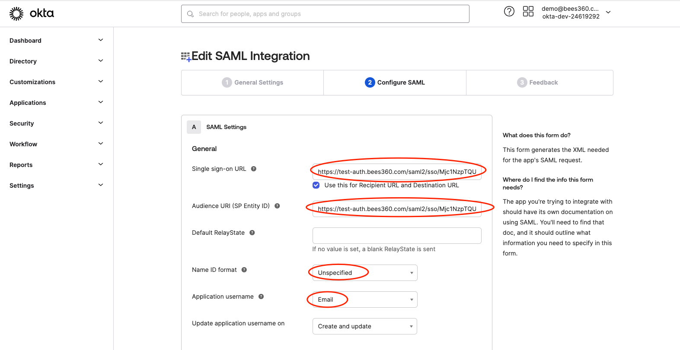Go to the Feedback step

540,82
